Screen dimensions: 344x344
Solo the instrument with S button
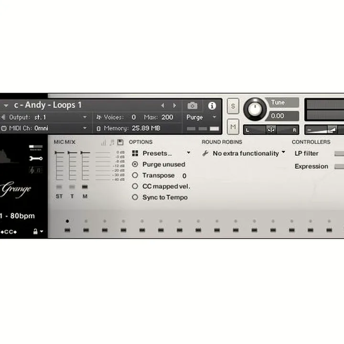coord(233,106)
